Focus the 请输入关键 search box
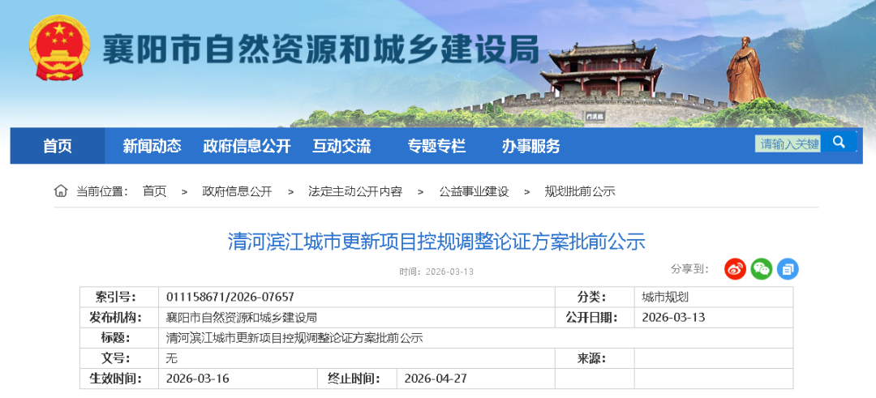876x398 pixels. 788,143
